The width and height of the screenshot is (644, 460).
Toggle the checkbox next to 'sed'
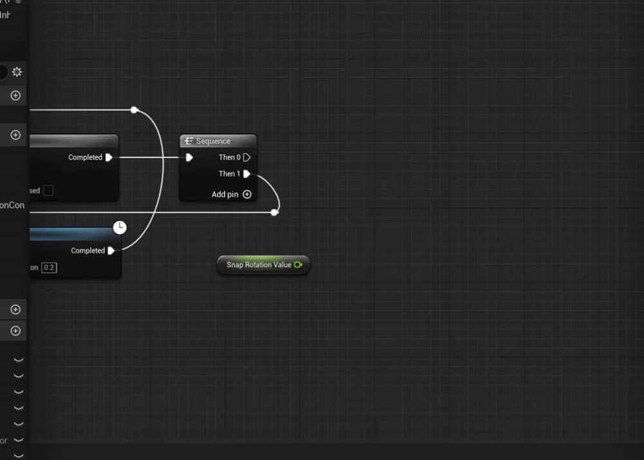[x=48, y=191]
